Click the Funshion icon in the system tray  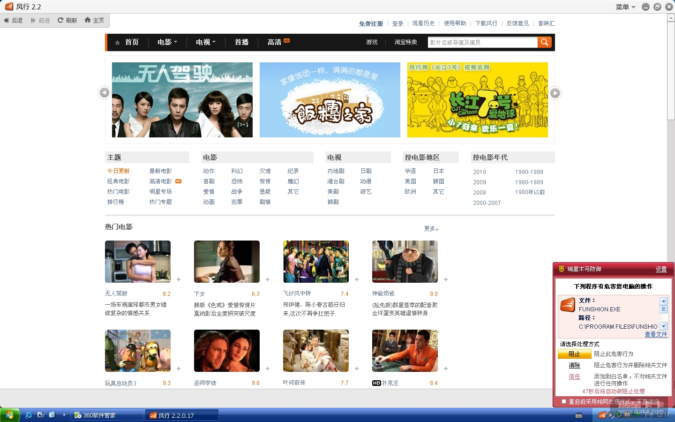tap(602, 415)
